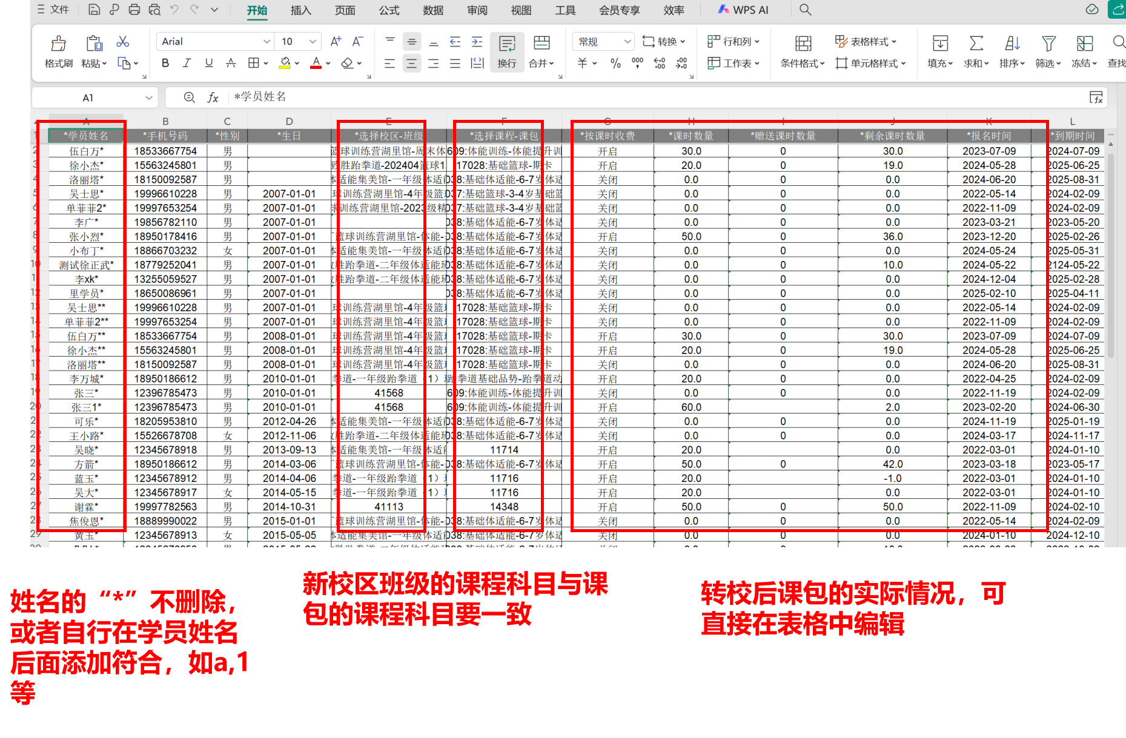Open the 数据 (Data) ribbon tab

[433, 10]
